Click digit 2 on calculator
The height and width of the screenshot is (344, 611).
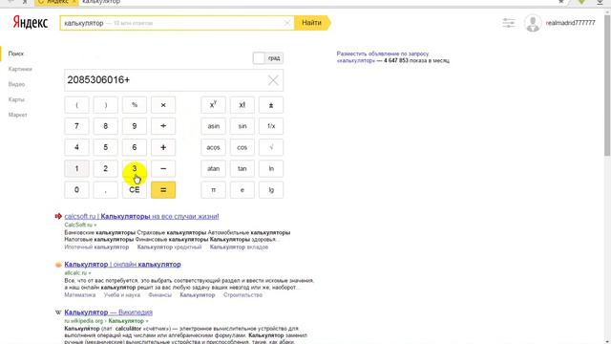[106, 168]
